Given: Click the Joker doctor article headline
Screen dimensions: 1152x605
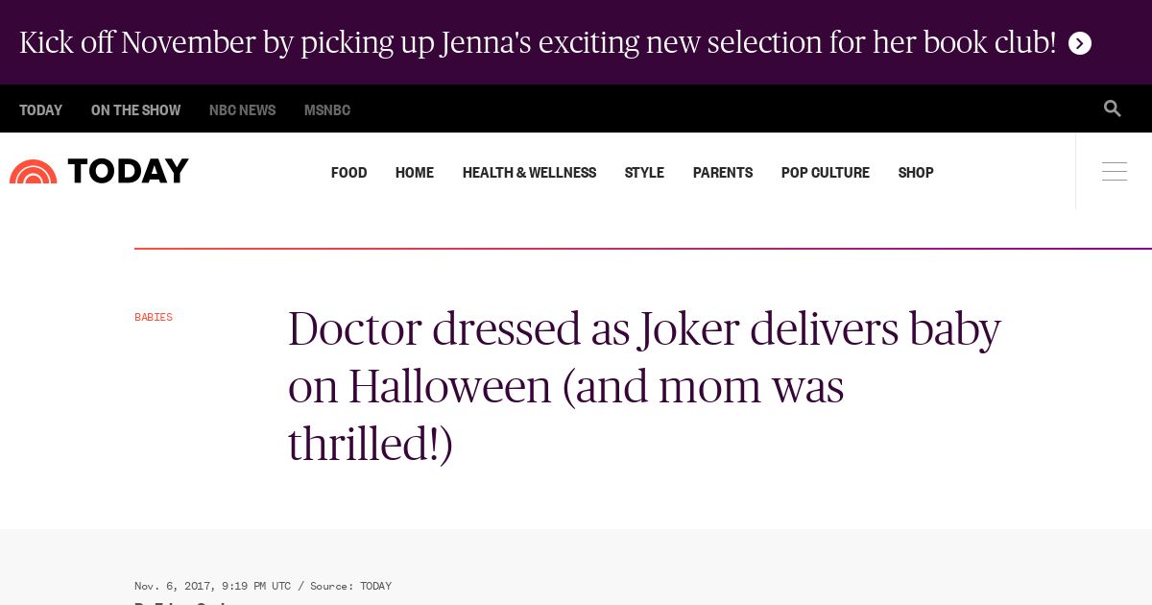Looking at the screenshot, I should coord(643,386).
